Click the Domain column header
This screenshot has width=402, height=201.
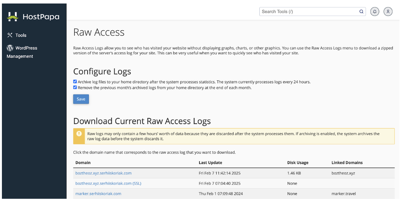(83, 163)
